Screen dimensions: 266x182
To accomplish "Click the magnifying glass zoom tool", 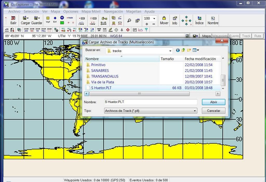I will (129, 21).
